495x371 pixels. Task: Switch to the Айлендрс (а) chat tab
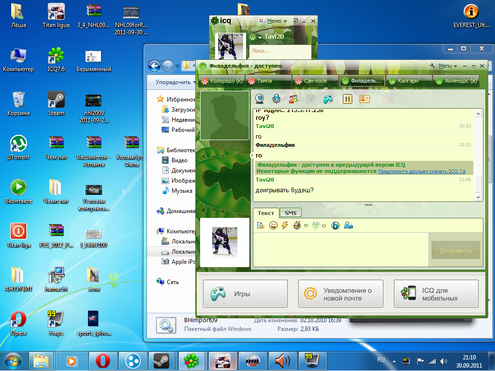[456, 81]
